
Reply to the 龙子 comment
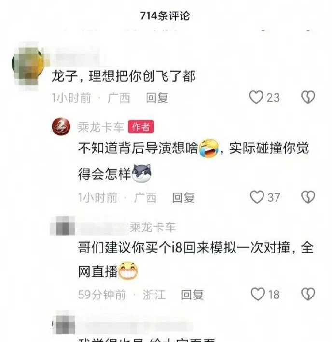point(157,98)
